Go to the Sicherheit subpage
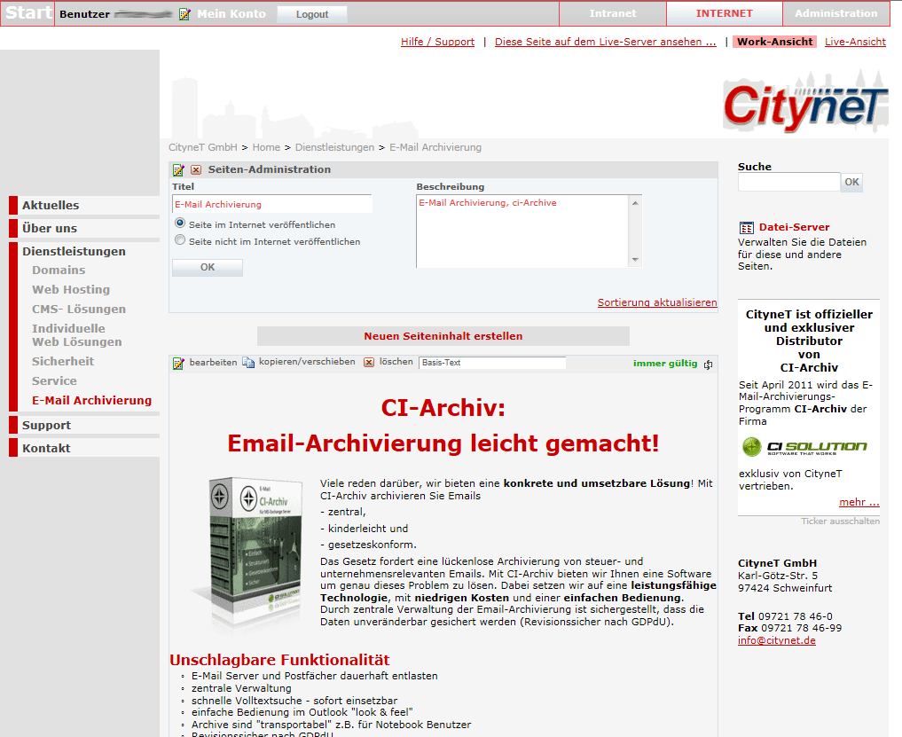This screenshot has height=737, width=902. pos(63,361)
